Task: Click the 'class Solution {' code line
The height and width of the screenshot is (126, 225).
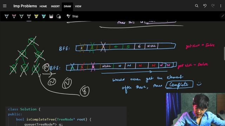Action: click(x=24, y=109)
